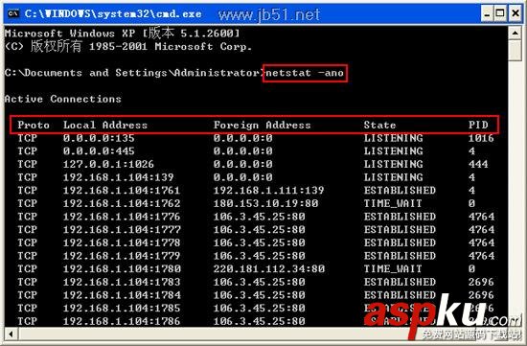Click local address 192.168.1.104:1779
The height and width of the screenshot is (346, 527).
point(122,256)
